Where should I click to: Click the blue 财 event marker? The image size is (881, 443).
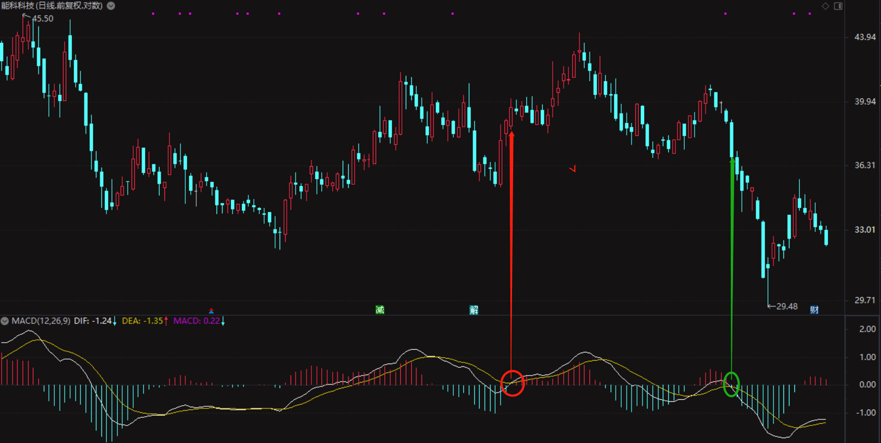click(x=814, y=310)
